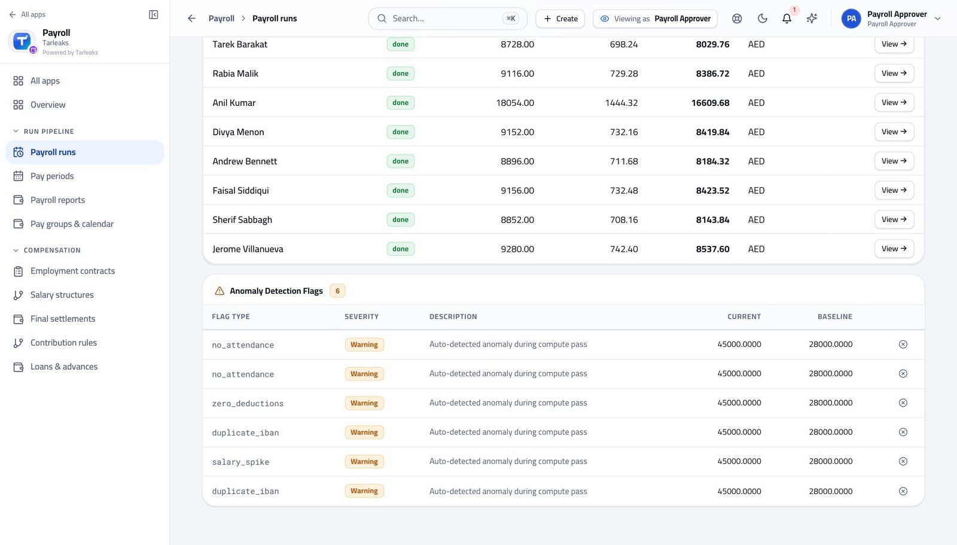Click Payroll runs breadcrumb
957x545 pixels.
coord(275,19)
